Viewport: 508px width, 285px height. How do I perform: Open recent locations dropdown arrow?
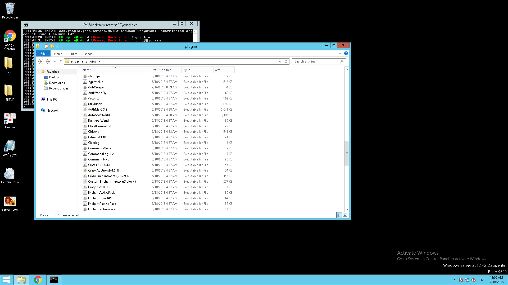[55, 61]
